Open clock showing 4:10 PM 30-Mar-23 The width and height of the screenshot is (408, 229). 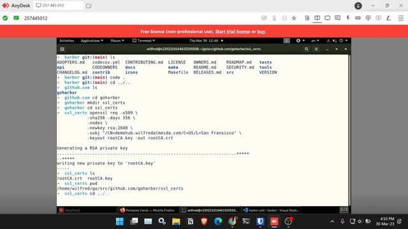pyautogui.click(x=385, y=221)
